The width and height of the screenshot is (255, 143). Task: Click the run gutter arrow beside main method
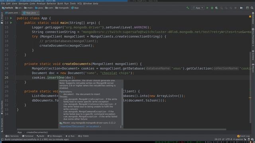coord(11,23)
